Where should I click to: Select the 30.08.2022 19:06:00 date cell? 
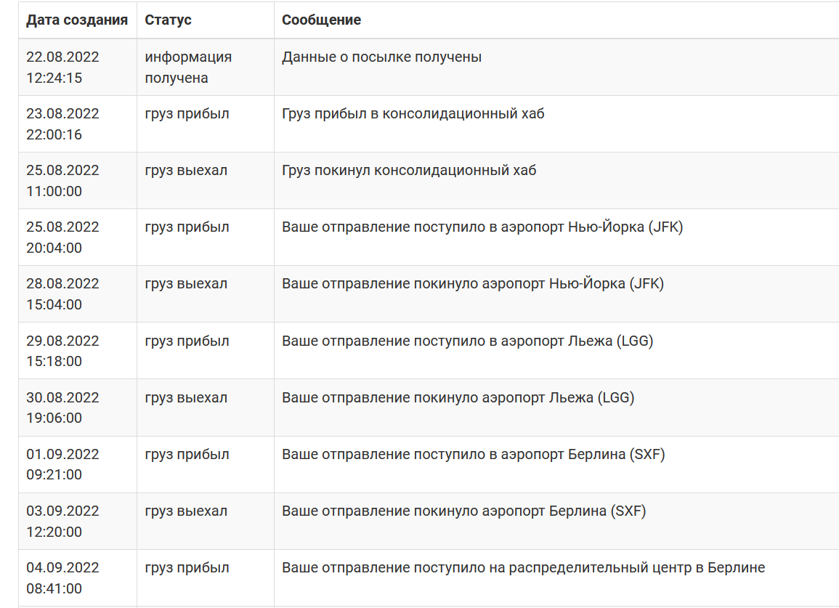pos(62,408)
